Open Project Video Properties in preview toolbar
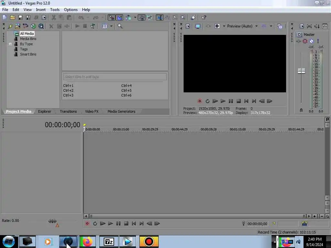The width and height of the screenshot is (331, 248). coord(188,26)
